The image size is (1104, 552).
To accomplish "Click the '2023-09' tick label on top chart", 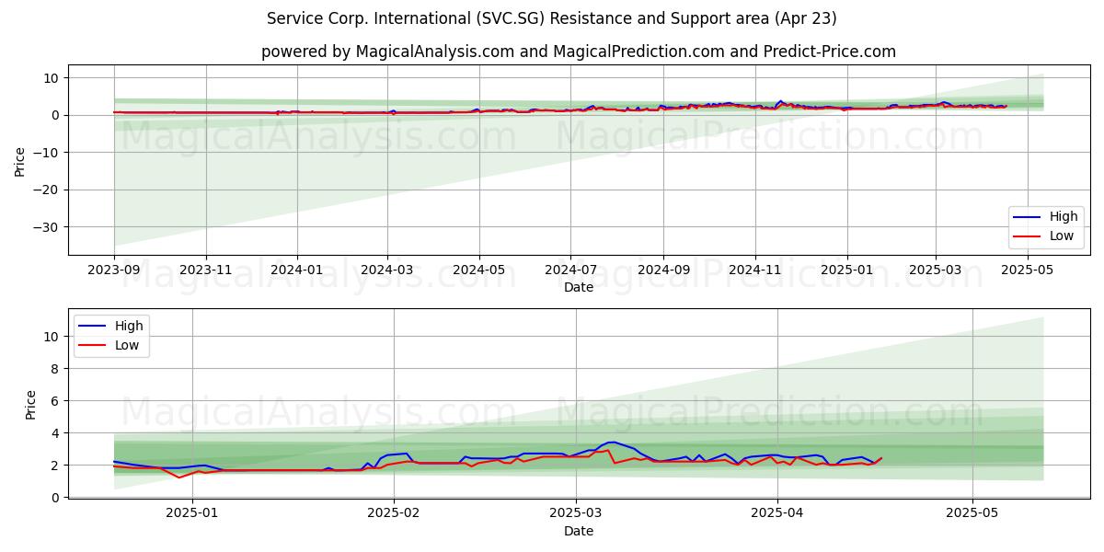I will point(114,270).
